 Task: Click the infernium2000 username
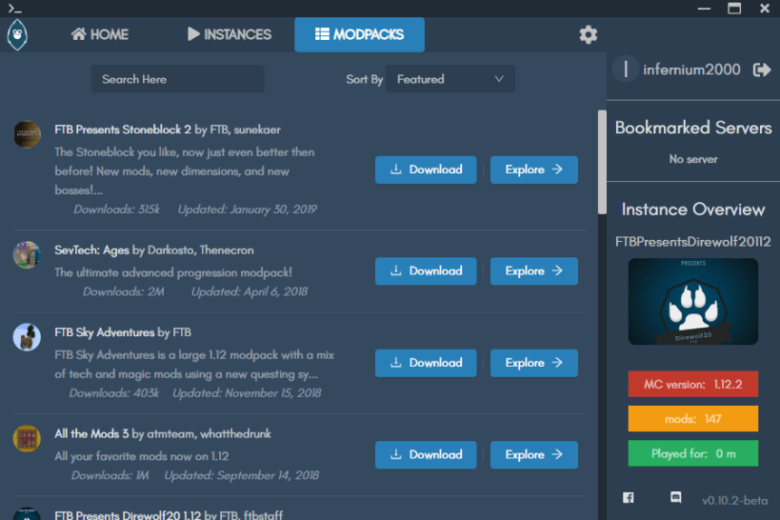pos(691,70)
